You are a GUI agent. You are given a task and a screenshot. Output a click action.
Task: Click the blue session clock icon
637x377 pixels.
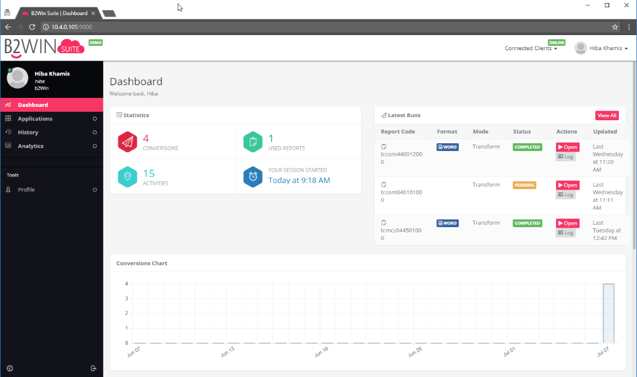pos(253,176)
